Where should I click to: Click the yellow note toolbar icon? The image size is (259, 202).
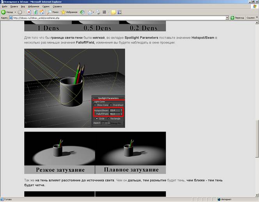tap(114, 12)
